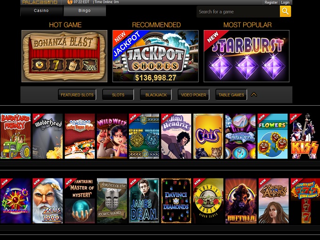Click the Login link
Image resolution: width=320 pixels, height=240 pixels.
(285, 2)
